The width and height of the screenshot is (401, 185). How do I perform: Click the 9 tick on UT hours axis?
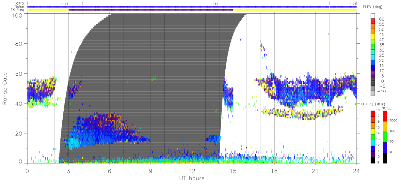click(x=151, y=171)
